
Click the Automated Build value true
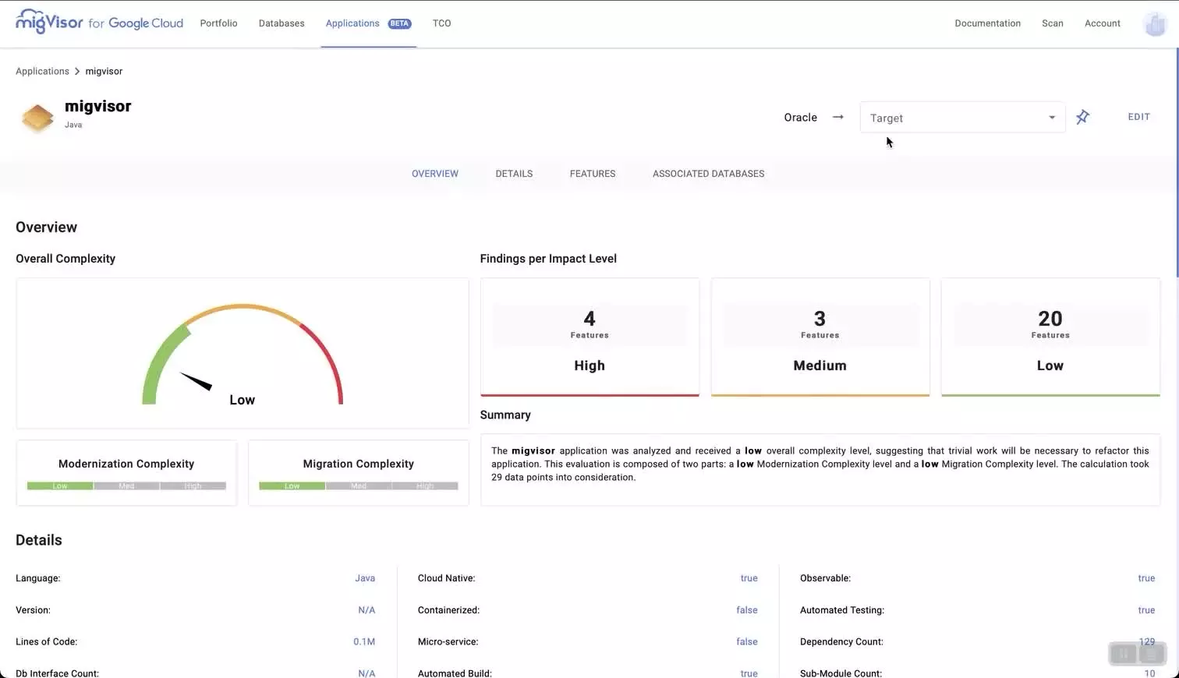(749, 673)
